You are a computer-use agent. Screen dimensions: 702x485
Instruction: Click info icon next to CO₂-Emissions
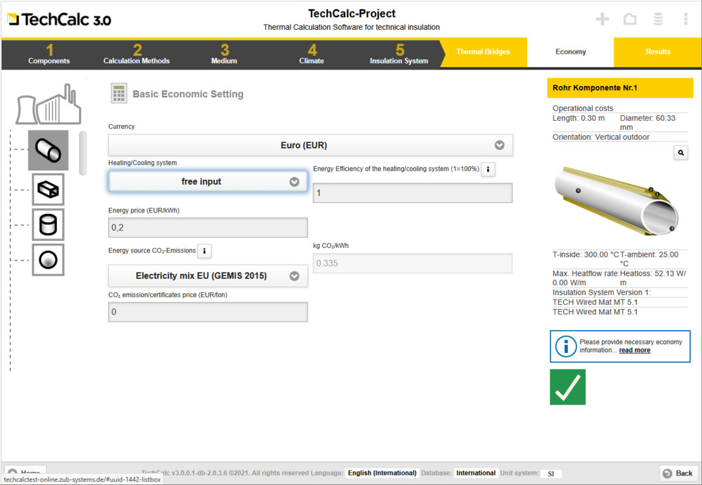tap(205, 251)
